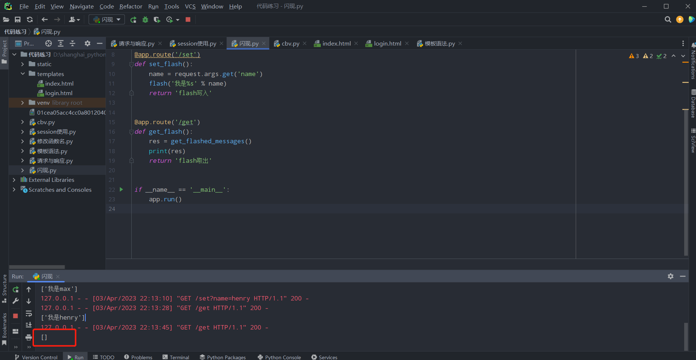Hide the Run tool window
The width and height of the screenshot is (696, 360).
click(x=683, y=276)
